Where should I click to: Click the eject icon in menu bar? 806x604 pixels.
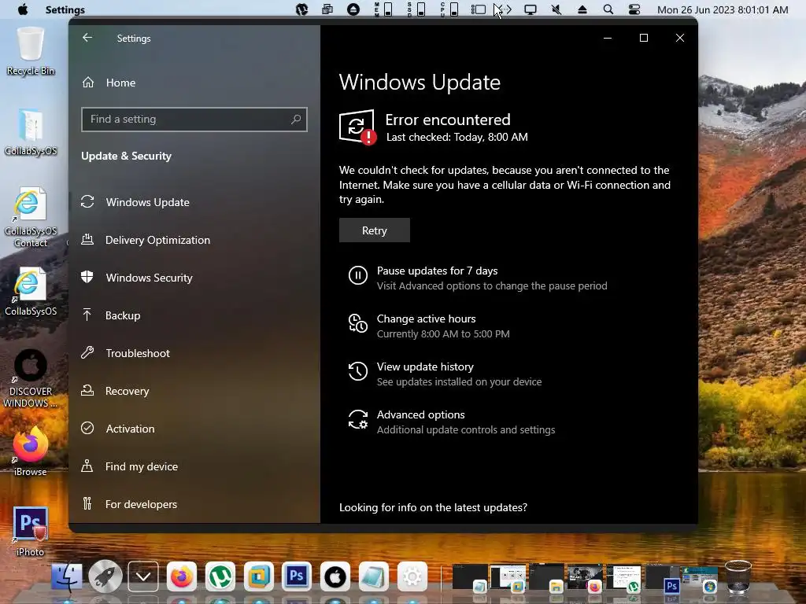click(x=582, y=9)
